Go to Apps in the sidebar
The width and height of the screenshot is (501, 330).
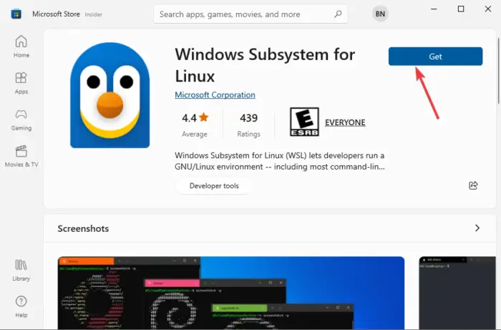click(x=21, y=83)
